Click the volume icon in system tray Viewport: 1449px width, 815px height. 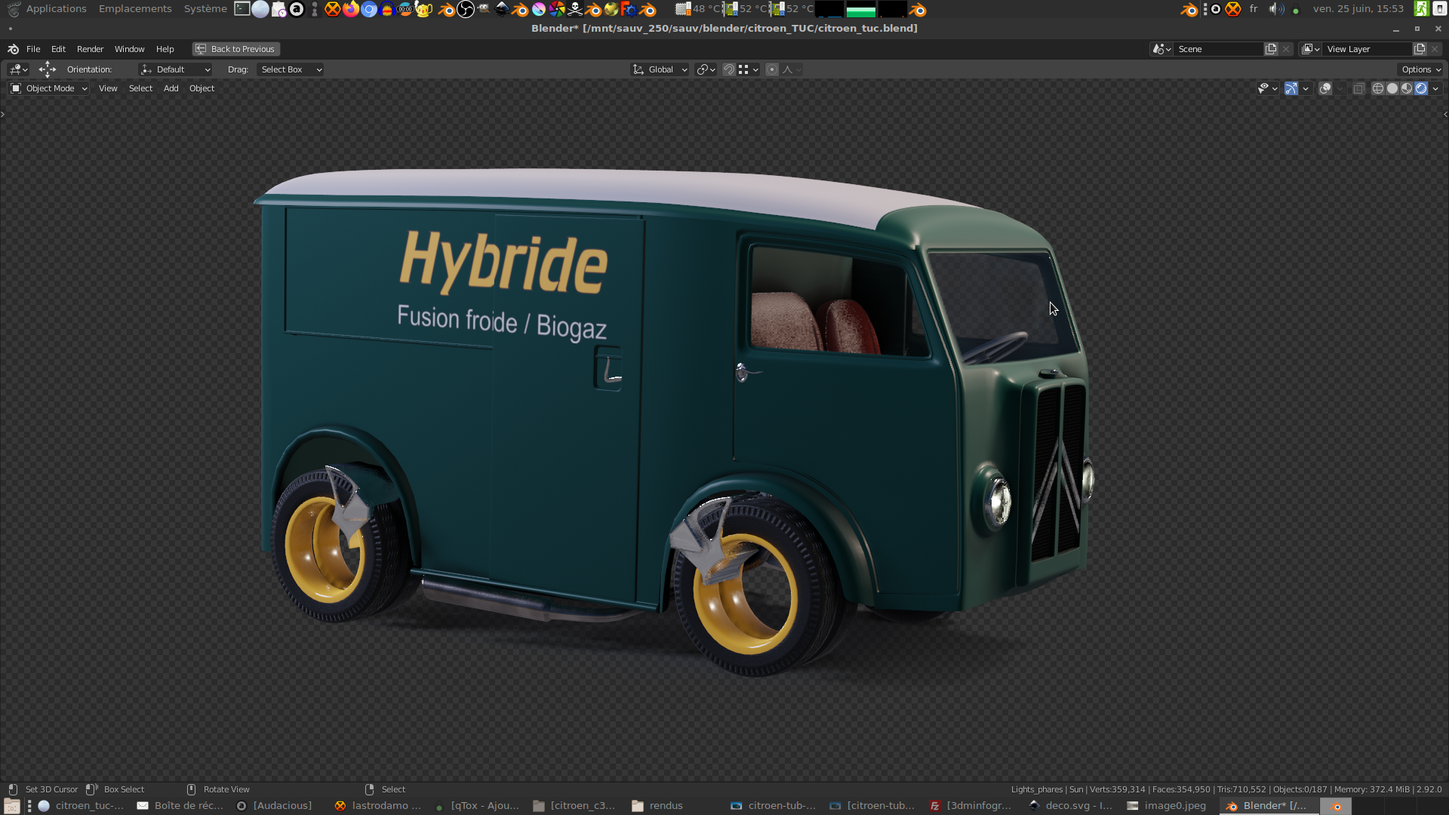pyautogui.click(x=1276, y=9)
